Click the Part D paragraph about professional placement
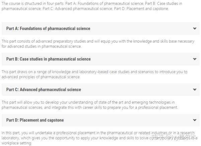 (x=99, y=138)
